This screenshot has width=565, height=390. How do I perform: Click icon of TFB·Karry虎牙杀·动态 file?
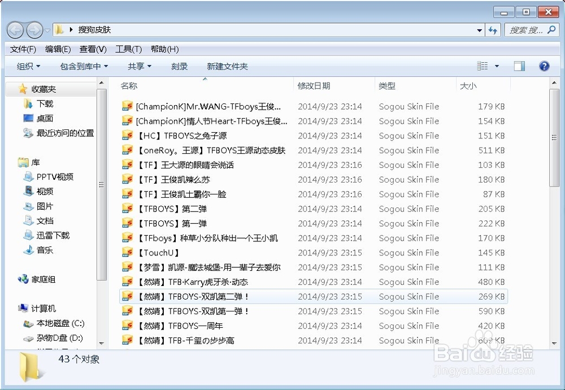tap(128, 281)
